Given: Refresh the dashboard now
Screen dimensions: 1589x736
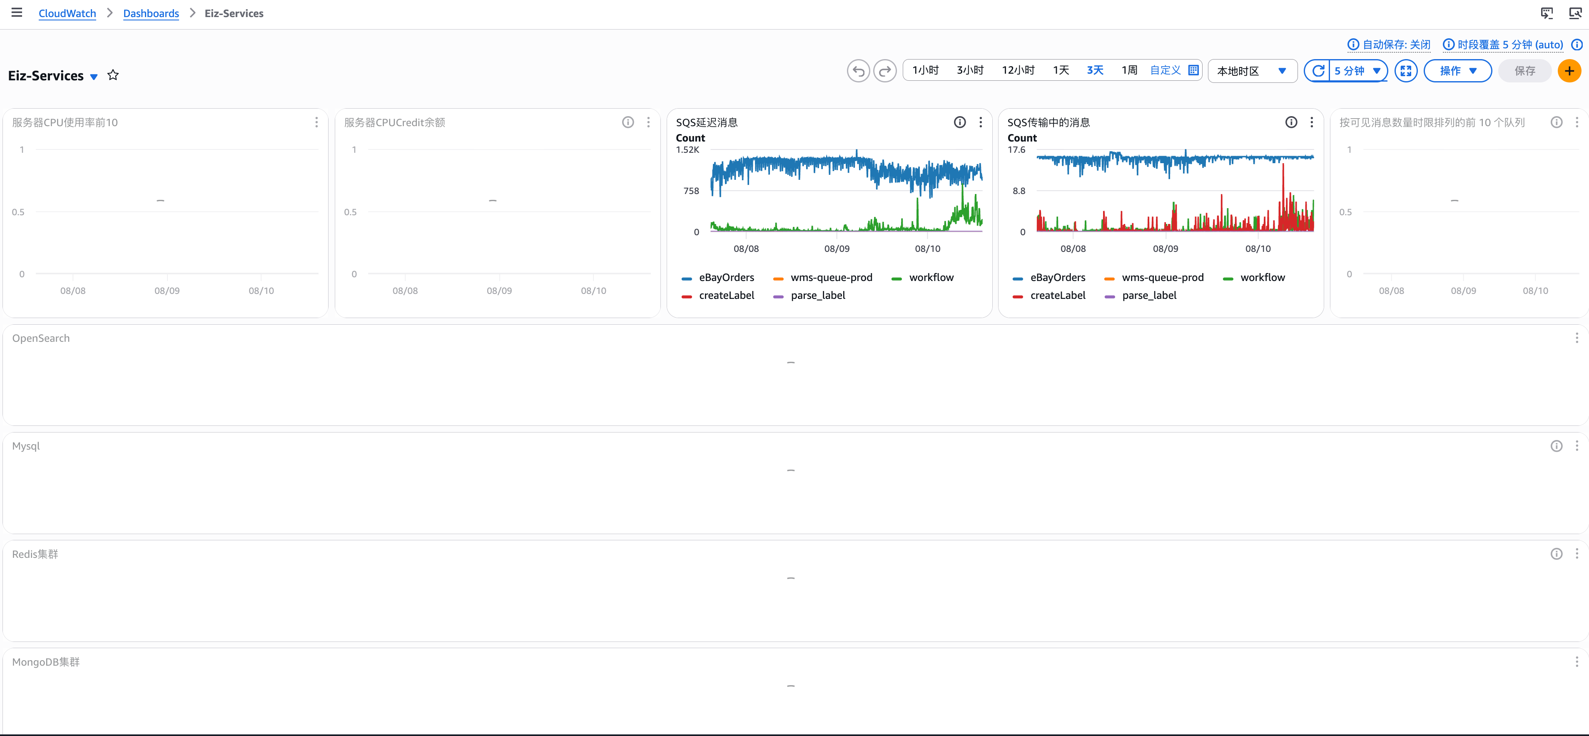Looking at the screenshot, I should [1318, 71].
